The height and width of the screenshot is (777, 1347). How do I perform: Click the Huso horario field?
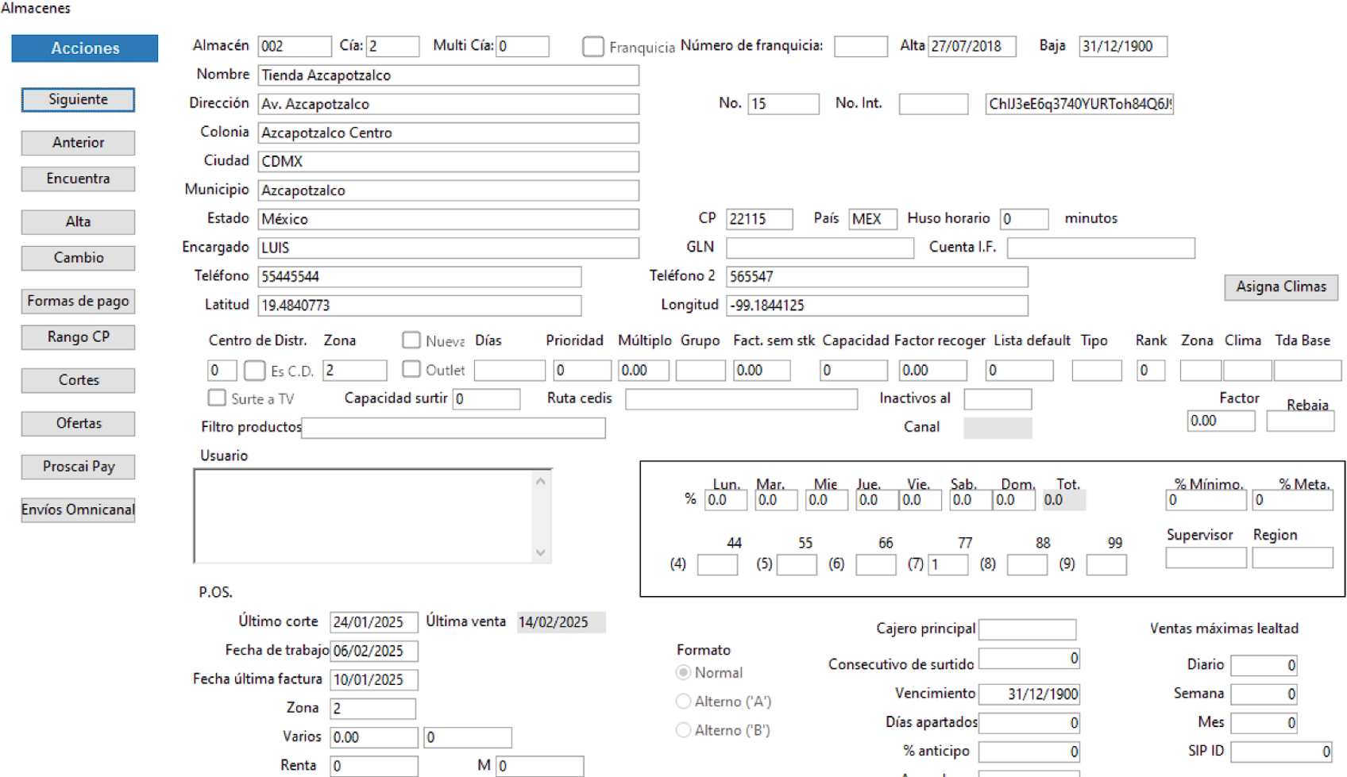coord(1025,219)
